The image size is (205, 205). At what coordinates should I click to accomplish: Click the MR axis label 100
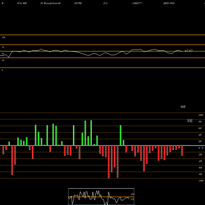click(200, 115)
